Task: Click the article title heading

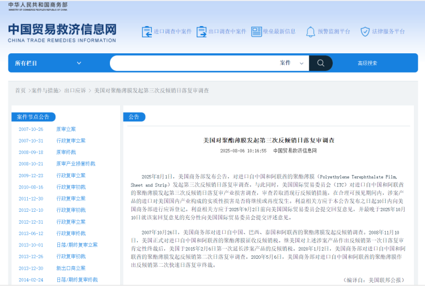Action: click(269, 140)
